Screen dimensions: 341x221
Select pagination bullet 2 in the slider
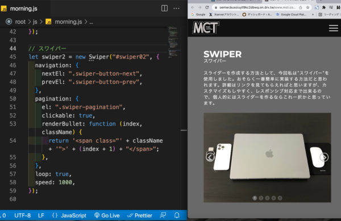[261, 198]
